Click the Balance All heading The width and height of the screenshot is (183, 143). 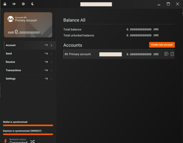click(x=74, y=20)
